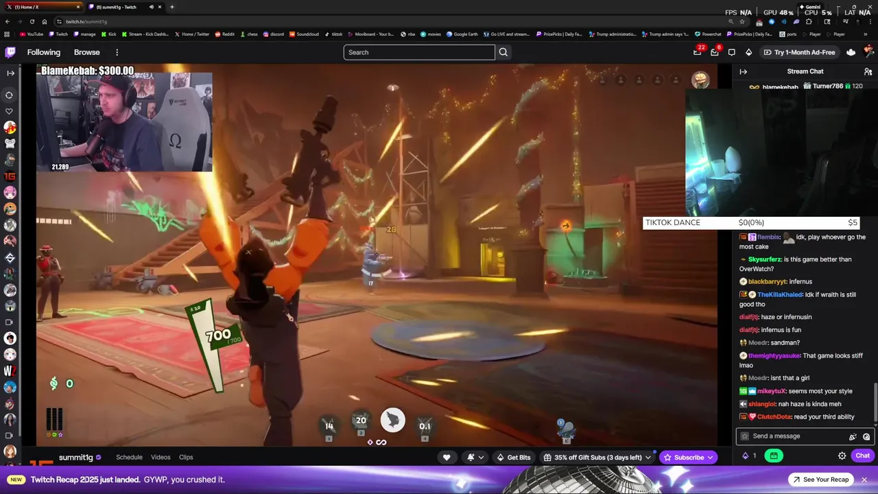Click See Your Recap button

pyautogui.click(x=820, y=480)
